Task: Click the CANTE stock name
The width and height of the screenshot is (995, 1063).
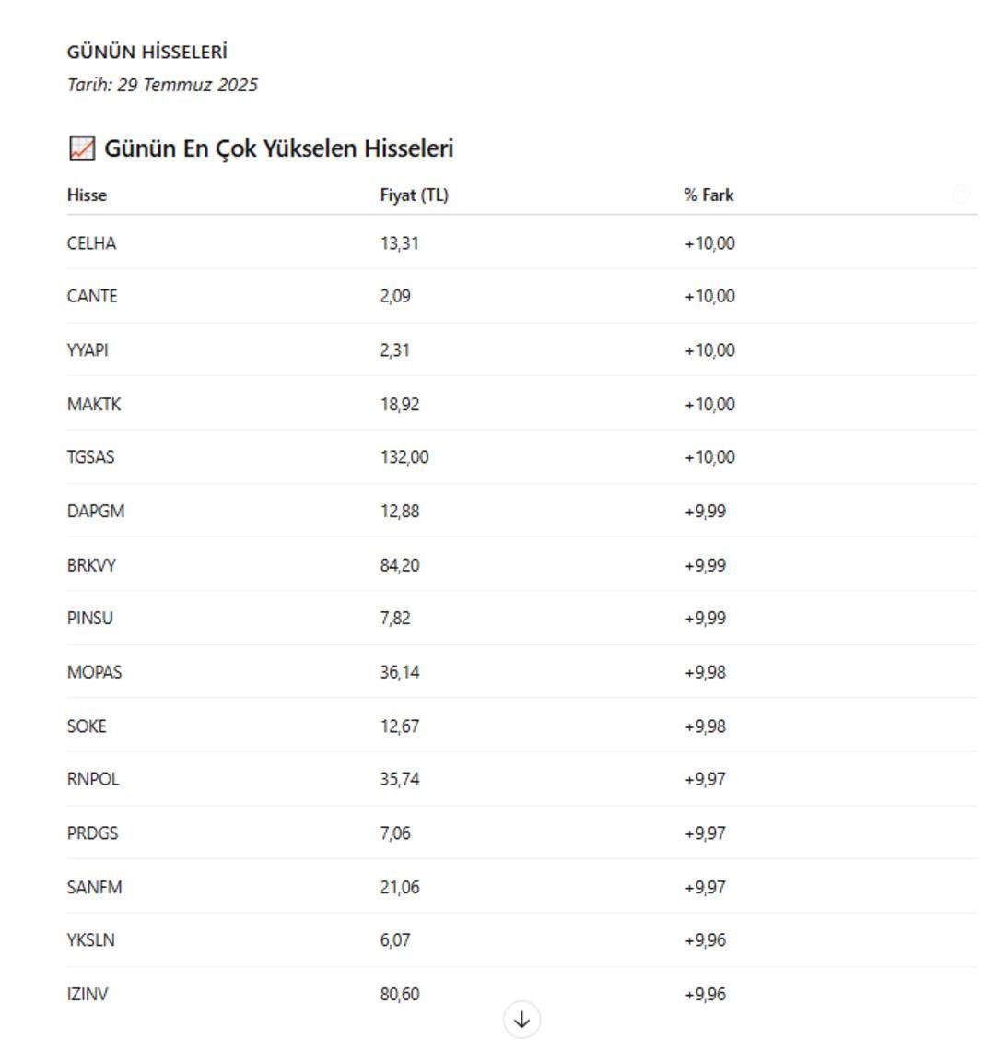Action: pyautogui.click(x=92, y=296)
